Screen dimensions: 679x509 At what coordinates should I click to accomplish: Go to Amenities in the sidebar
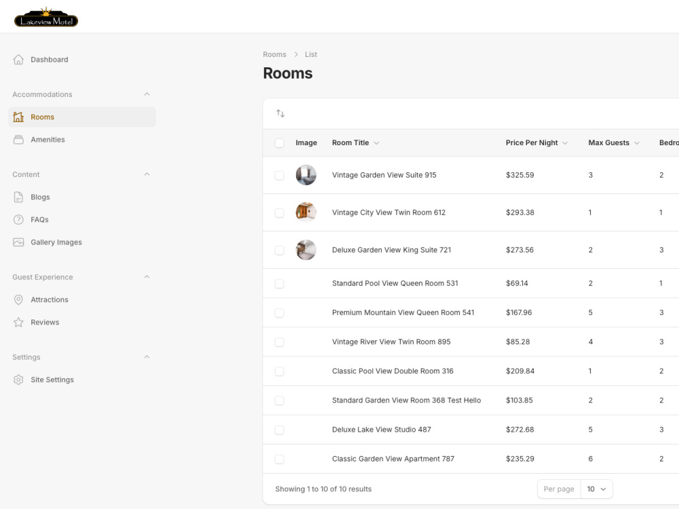[x=82, y=139]
